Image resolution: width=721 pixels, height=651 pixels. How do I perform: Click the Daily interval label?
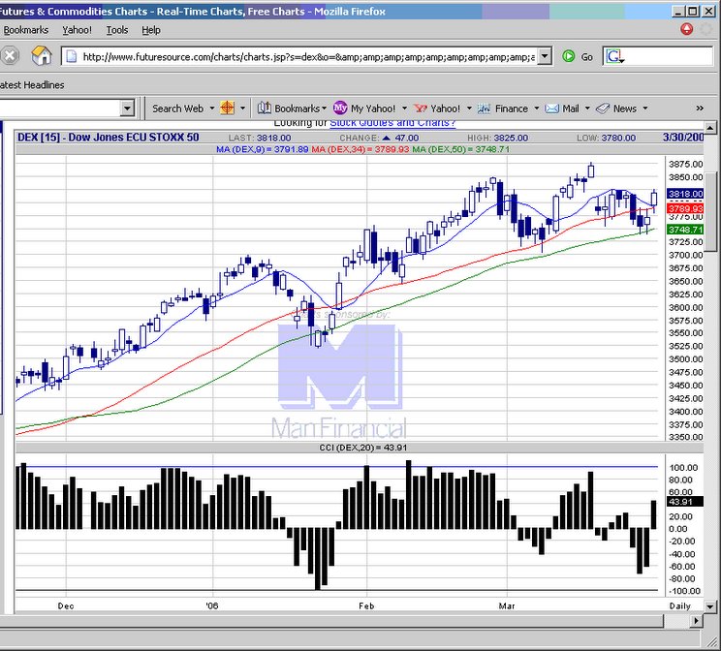[680, 605]
